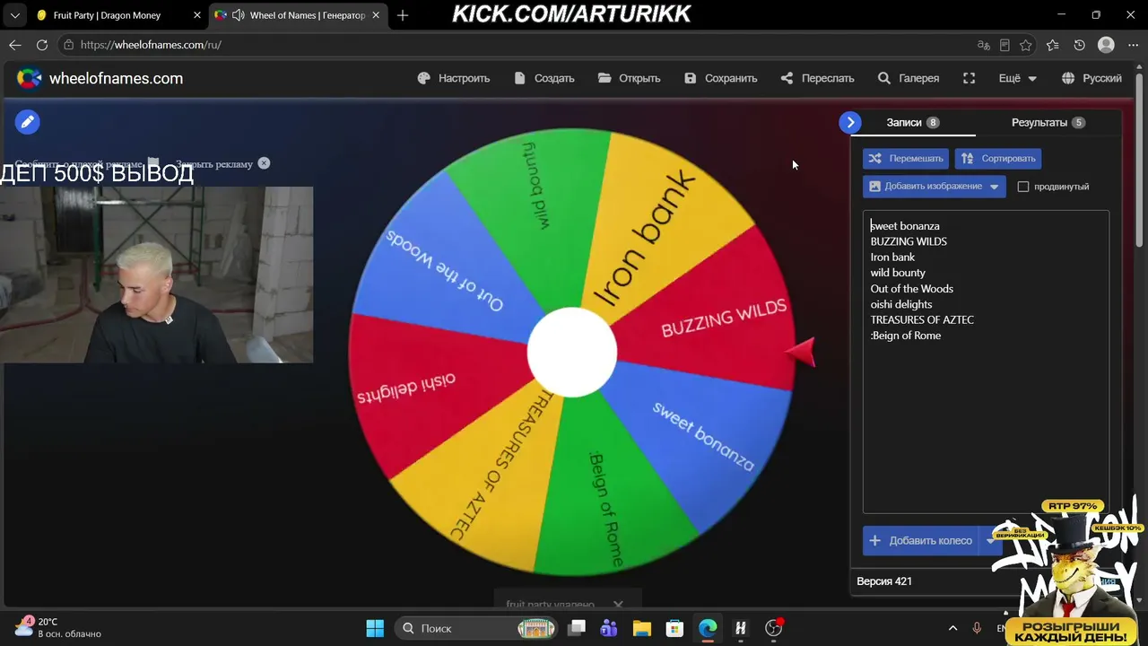Open Task View on the taskbar
Screen dimensions: 1148x646
[x=577, y=628]
